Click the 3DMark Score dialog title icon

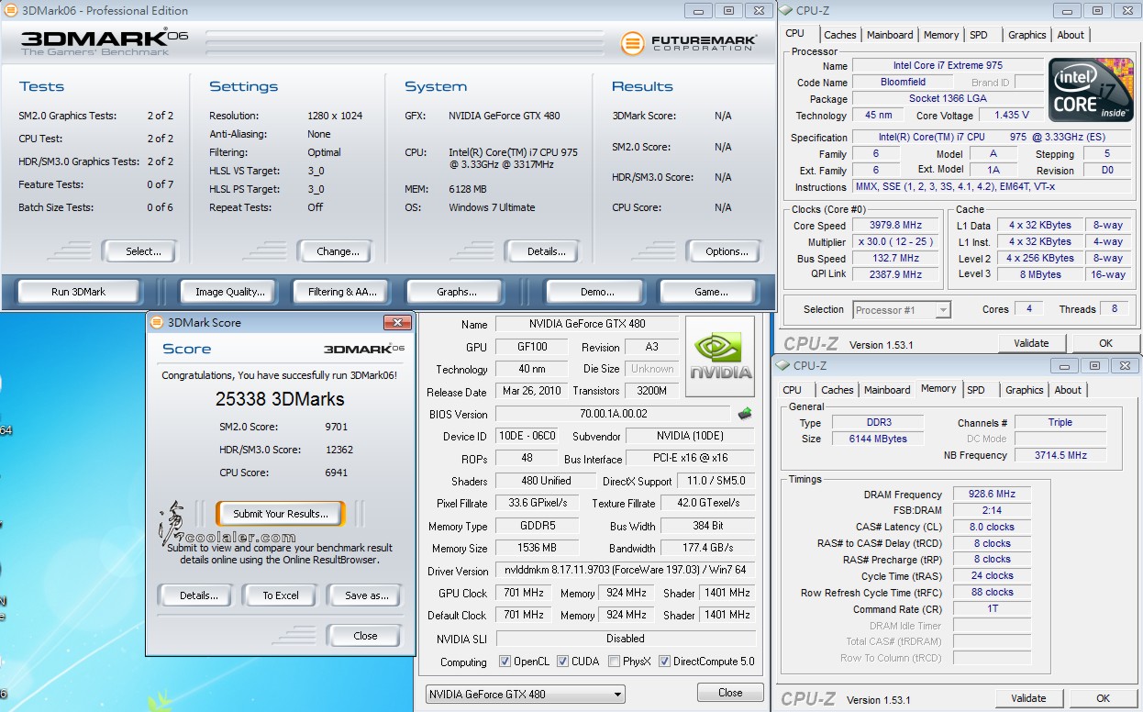point(157,322)
